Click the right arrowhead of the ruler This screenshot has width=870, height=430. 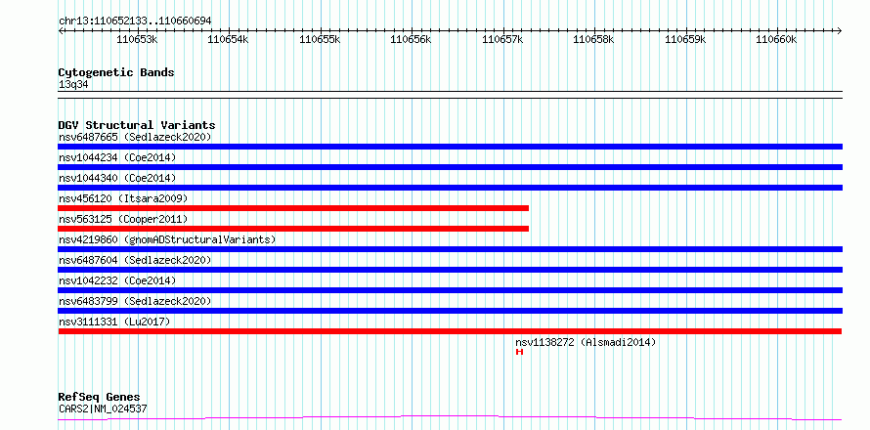coord(840,30)
